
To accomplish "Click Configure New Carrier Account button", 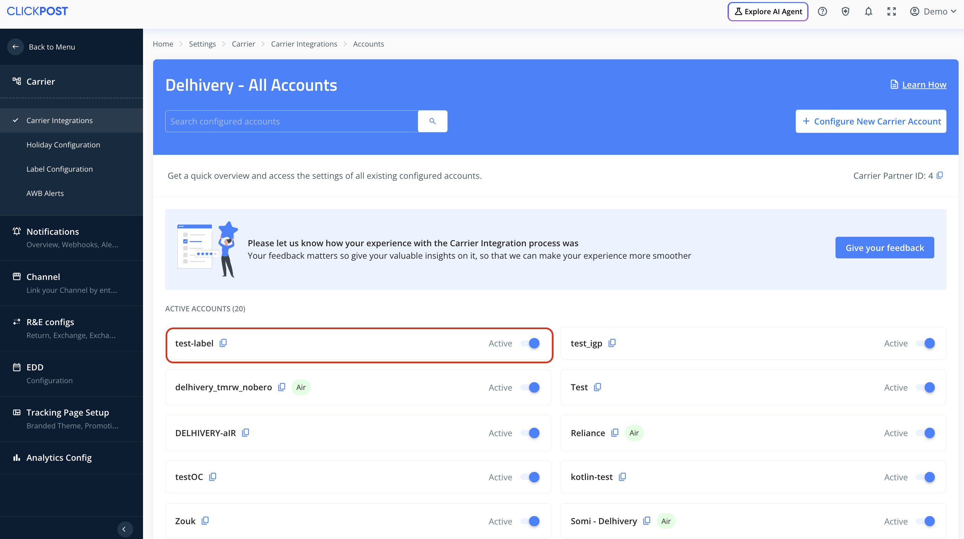I will point(871,121).
